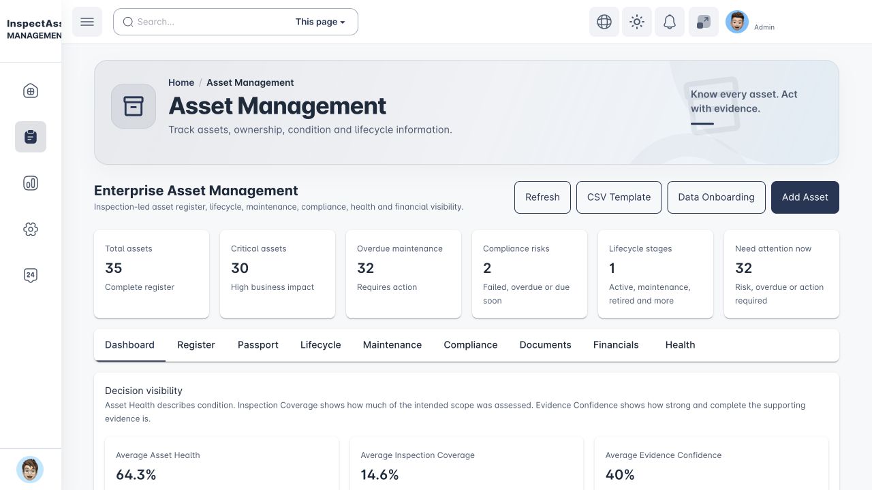Click the globe language icon

point(604,22)
